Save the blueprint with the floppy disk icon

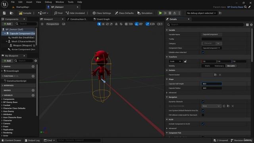[x=4, y=13]
